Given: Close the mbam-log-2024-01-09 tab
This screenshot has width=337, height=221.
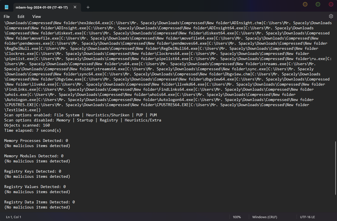Looking at the screenshot, I should 75,7.
